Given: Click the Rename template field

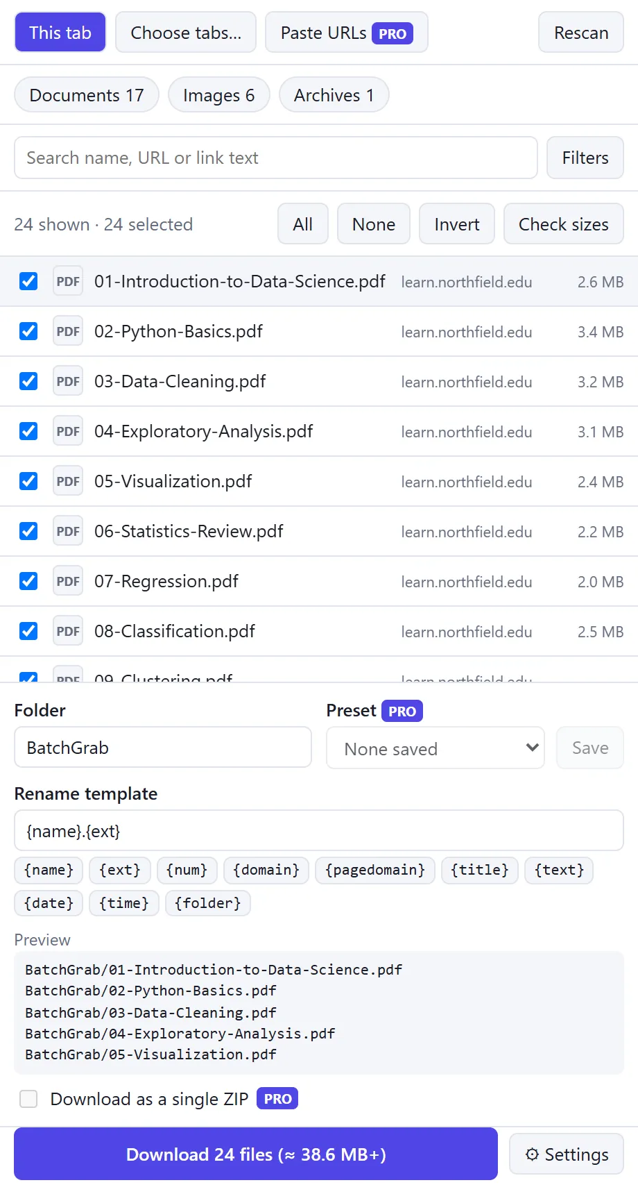Looking at the screenshot, I should [319, 830].
